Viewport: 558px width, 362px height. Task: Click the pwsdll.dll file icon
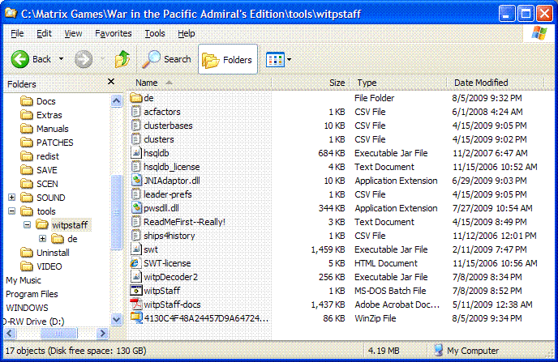pyautogui.click(x=136, y=208)
